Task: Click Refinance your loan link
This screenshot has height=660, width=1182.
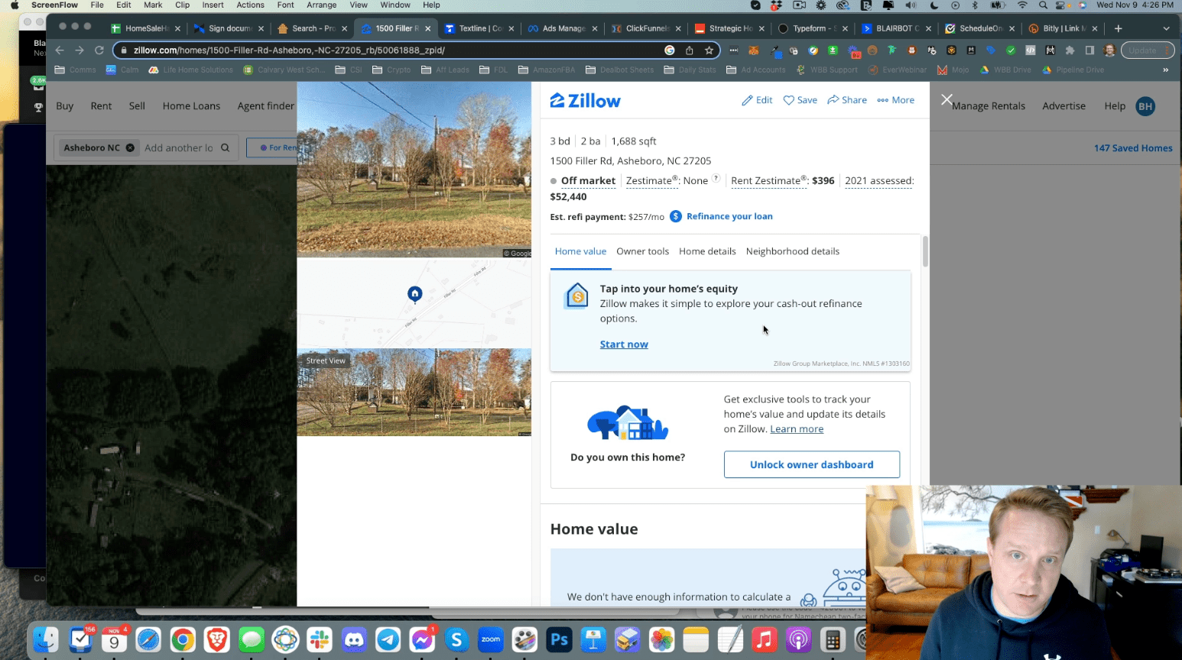Action: click(x=729, y=216)
